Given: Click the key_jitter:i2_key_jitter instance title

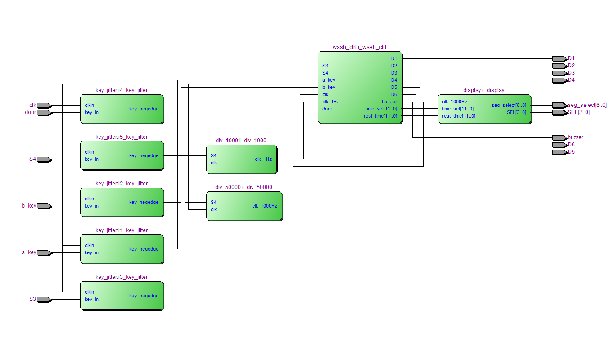Looking at the screenshot, I should [122, 184].
